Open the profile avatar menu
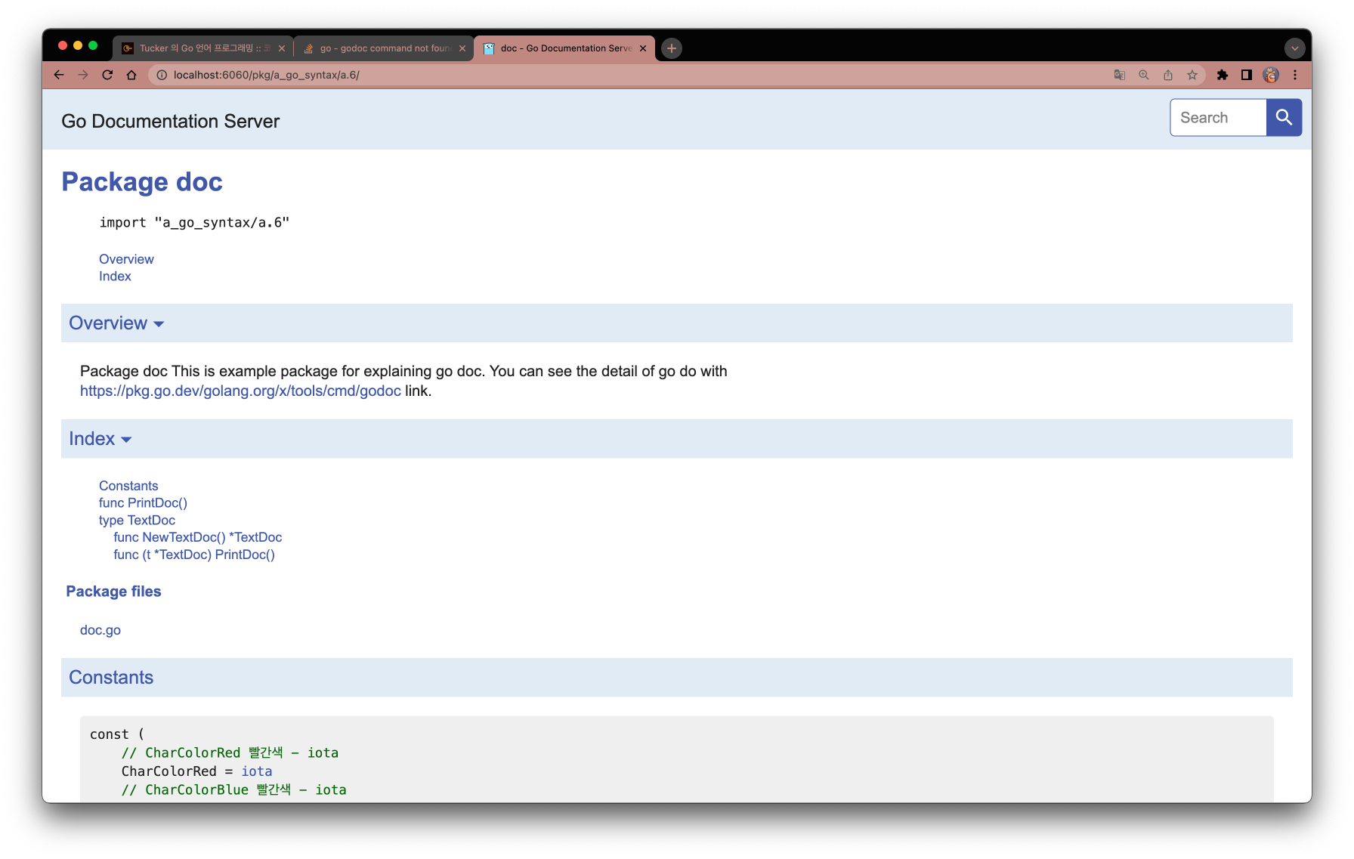 pos(1271,75)
